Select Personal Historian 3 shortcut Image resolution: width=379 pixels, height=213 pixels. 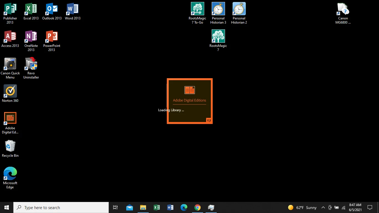click(x=218, y=13)
